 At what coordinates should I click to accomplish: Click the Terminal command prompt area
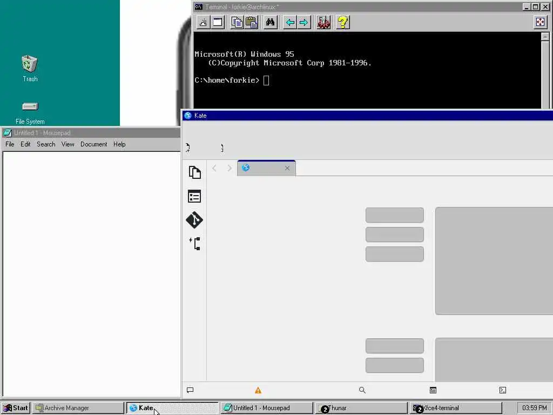[367, 71]
